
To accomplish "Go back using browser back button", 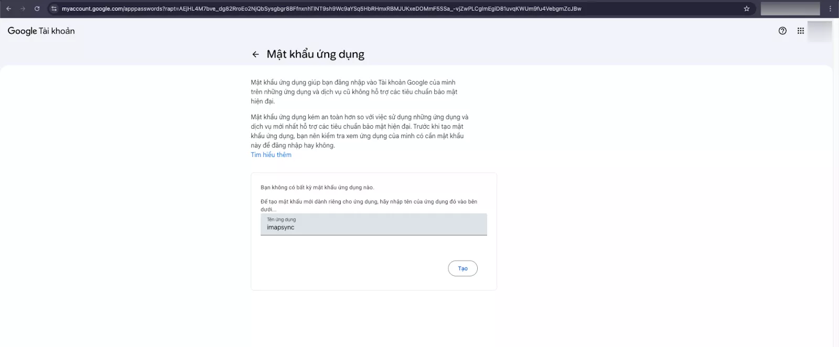I will pos(8,8).
